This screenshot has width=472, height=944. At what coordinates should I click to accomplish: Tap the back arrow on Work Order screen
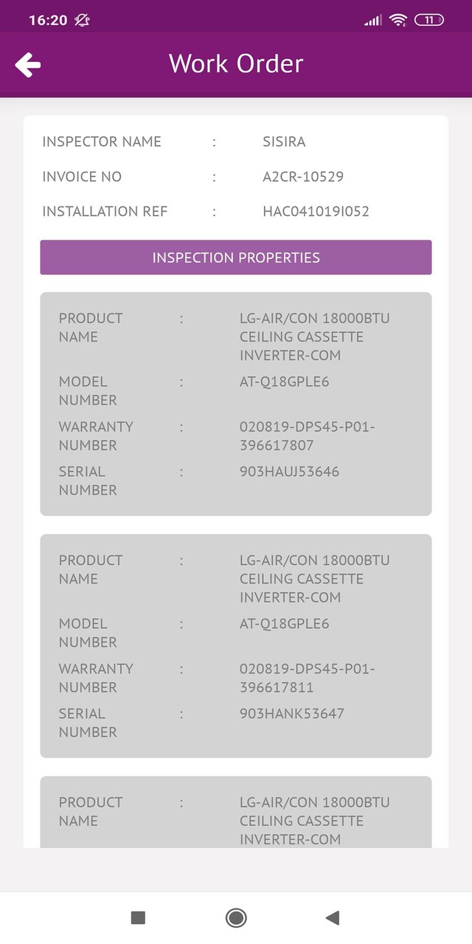(x=28, y=64)
